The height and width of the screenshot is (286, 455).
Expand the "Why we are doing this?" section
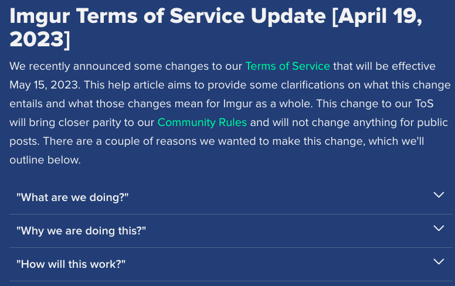click(x=81, y=231)
